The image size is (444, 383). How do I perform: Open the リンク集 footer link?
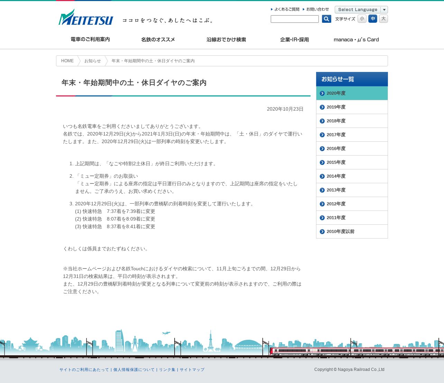[x=167, y=370]
